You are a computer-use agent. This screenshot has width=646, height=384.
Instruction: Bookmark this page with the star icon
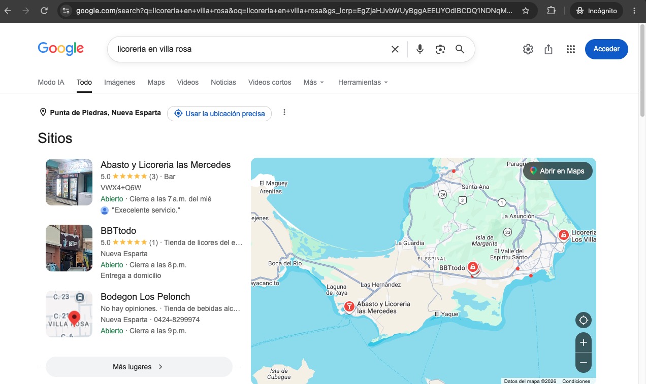(x=526, y=11)
